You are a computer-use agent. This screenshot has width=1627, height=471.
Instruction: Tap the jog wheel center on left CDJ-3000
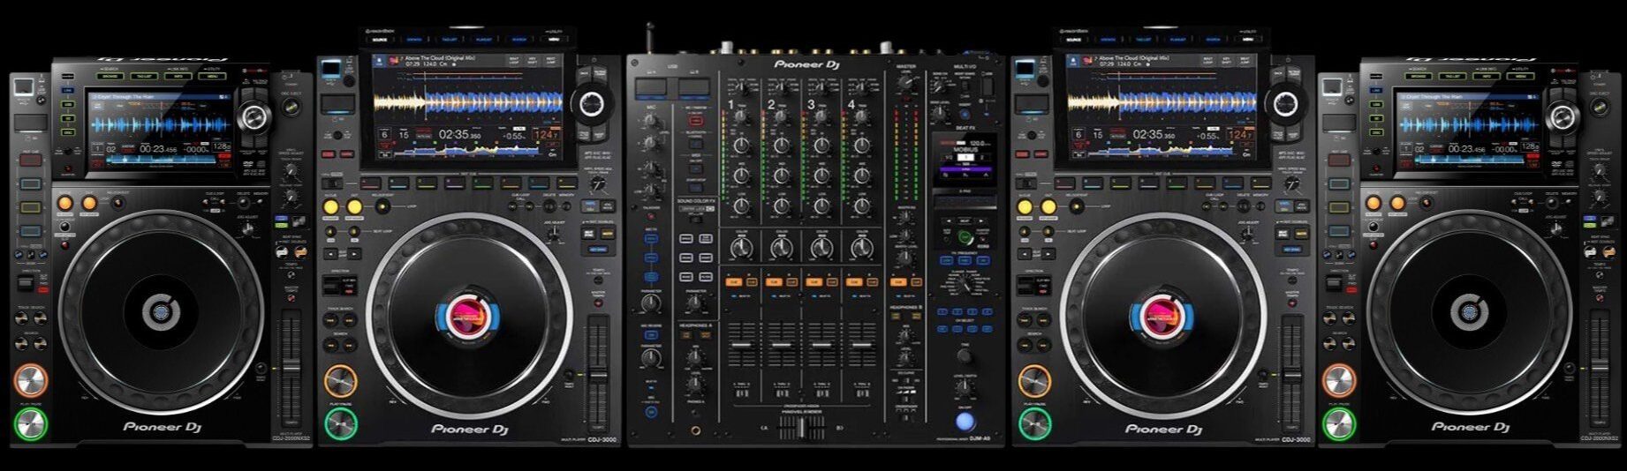click(x=465, y=316)
